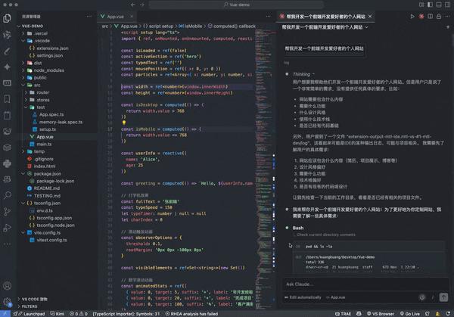
Task: Click the code minimap overview
Action: (264, 168)
